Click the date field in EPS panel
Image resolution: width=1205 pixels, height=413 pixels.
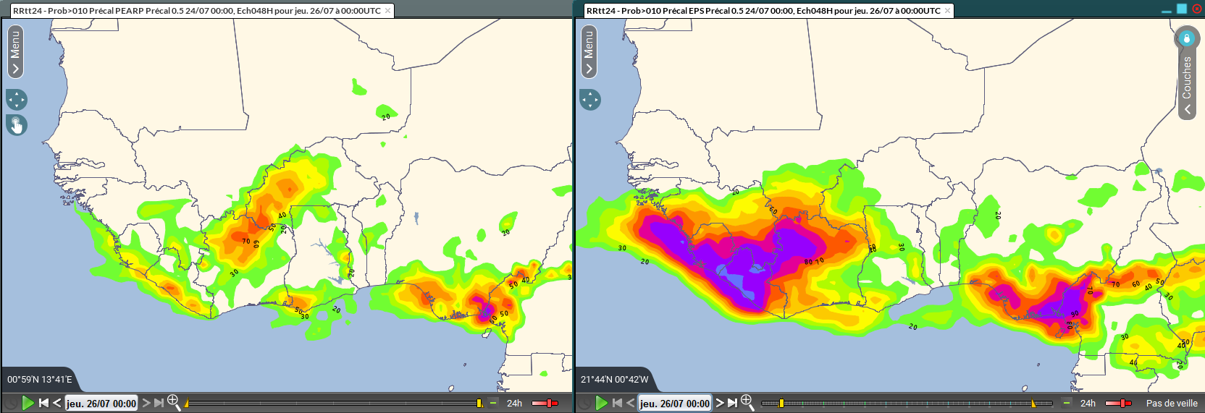coord(675,404)
